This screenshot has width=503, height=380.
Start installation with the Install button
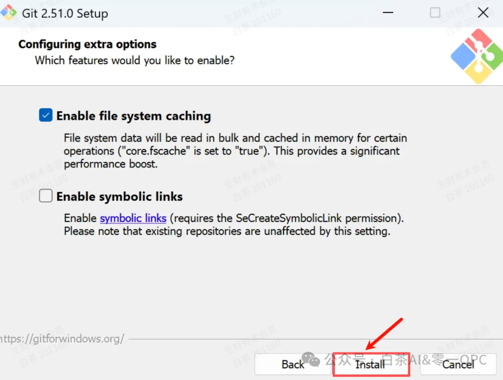371,364
